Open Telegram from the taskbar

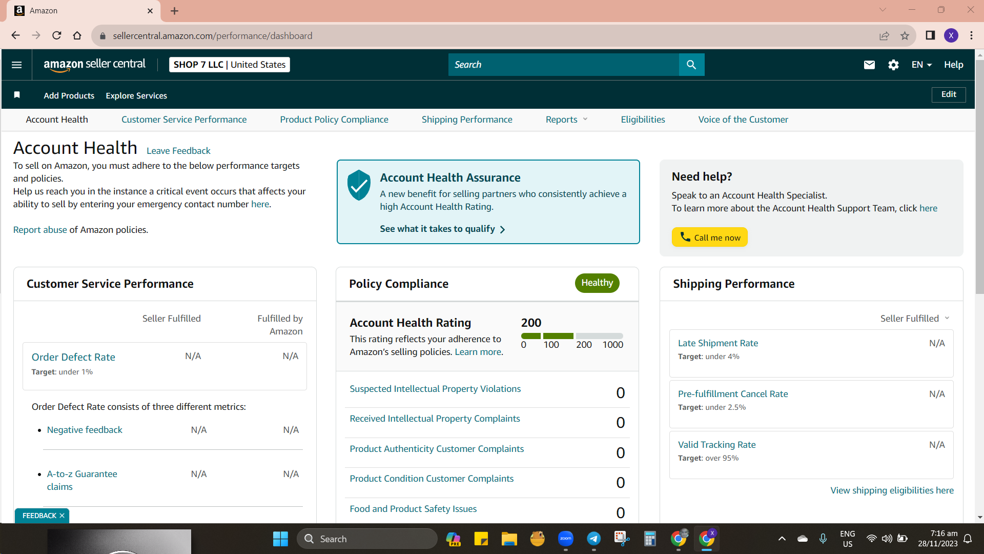click(594, 539)
